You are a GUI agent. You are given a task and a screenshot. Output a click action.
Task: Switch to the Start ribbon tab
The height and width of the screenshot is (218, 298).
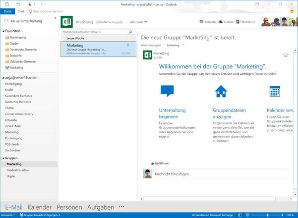pyautogui.click(x=21, y=10)
